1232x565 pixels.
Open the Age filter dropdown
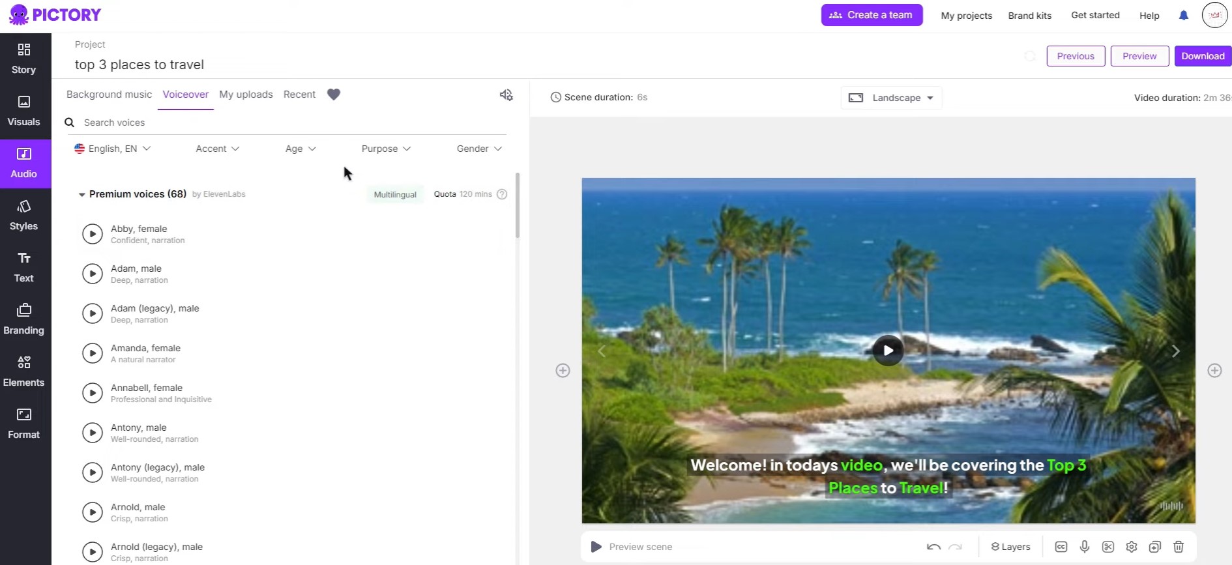301,149
